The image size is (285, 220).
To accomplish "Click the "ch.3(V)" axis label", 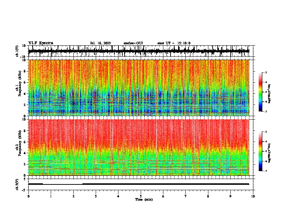I will (17, 184).
